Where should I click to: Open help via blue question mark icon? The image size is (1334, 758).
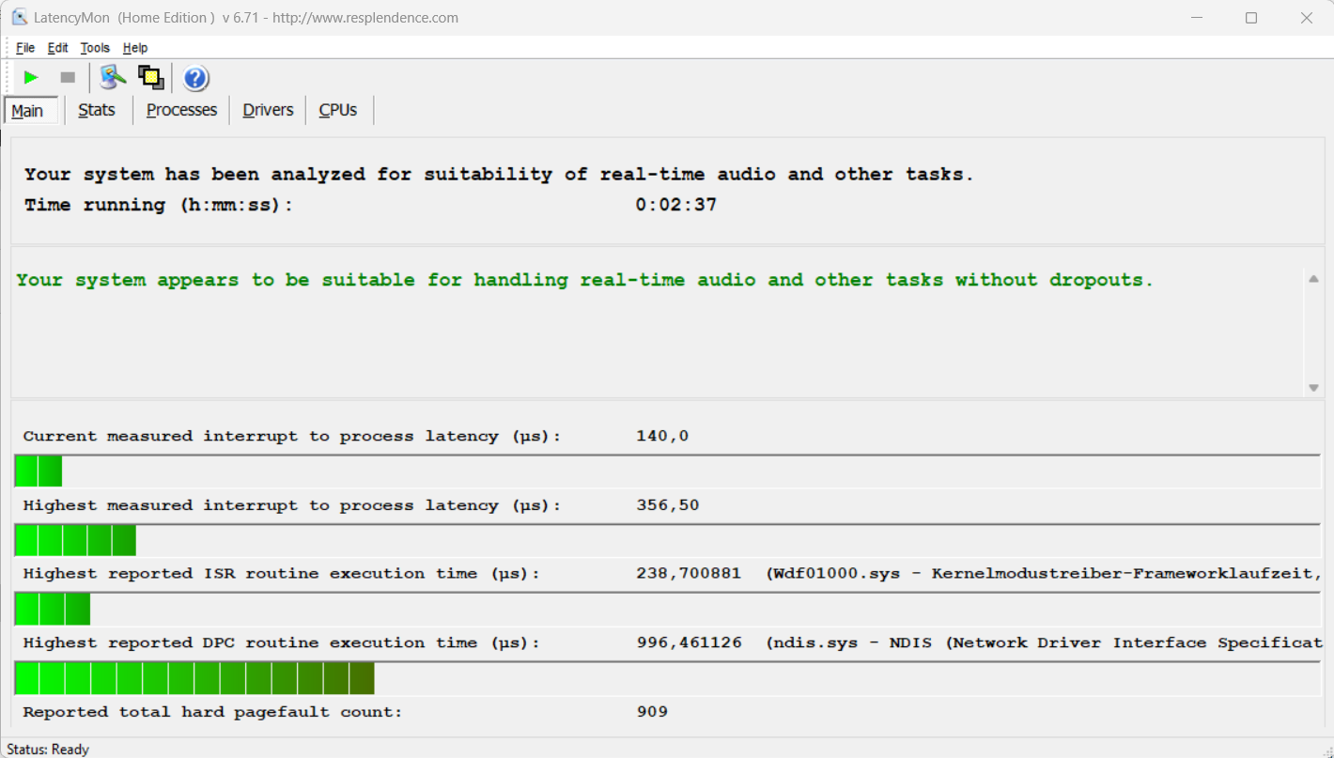click(195, 78)
